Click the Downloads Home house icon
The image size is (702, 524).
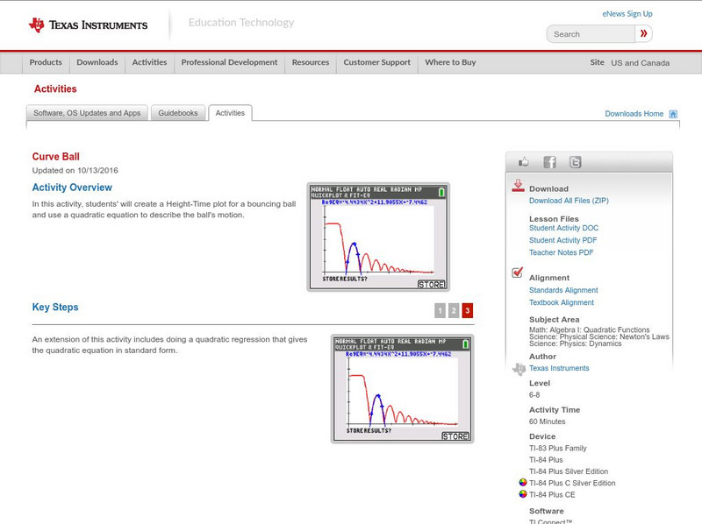tap(673, 114)
